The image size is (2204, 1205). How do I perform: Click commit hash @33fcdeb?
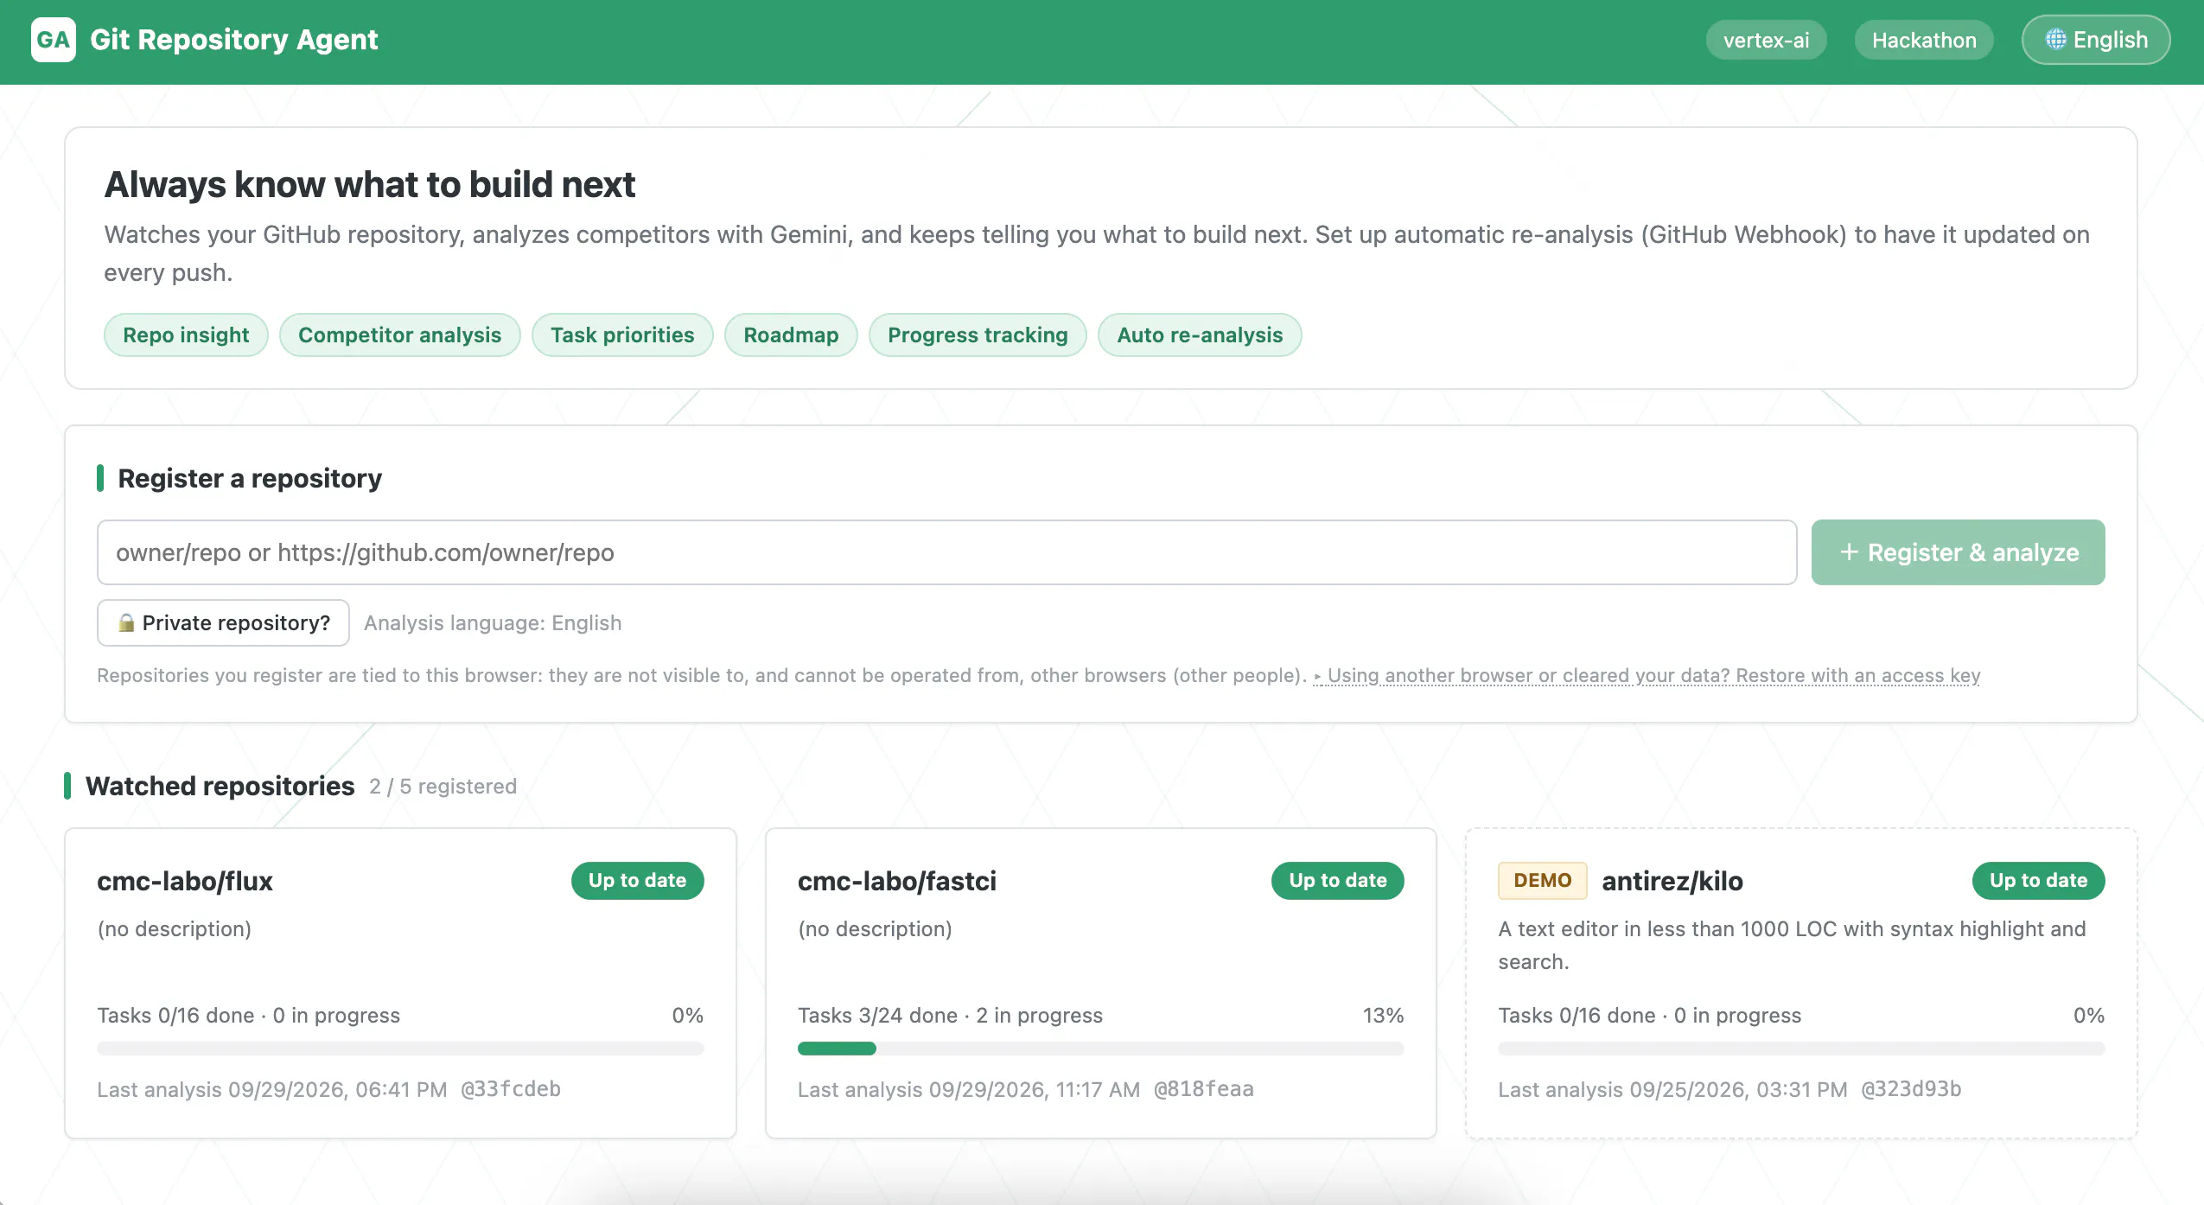[x=511, y=1089]
